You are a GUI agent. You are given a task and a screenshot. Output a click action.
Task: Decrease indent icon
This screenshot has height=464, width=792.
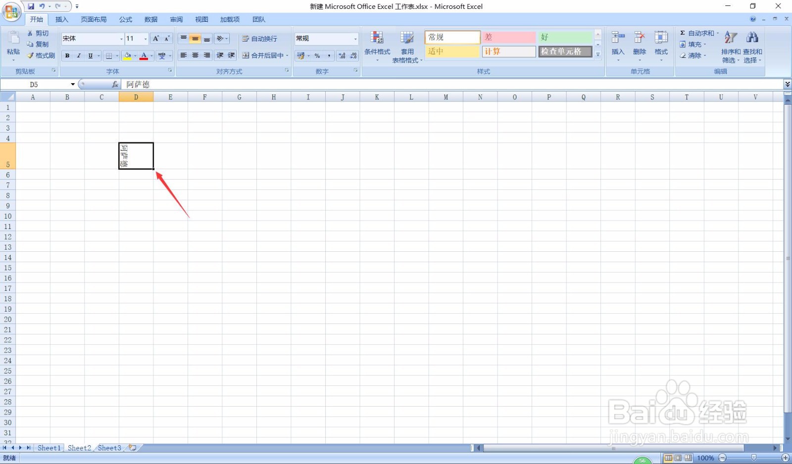[x=220, y=55]
